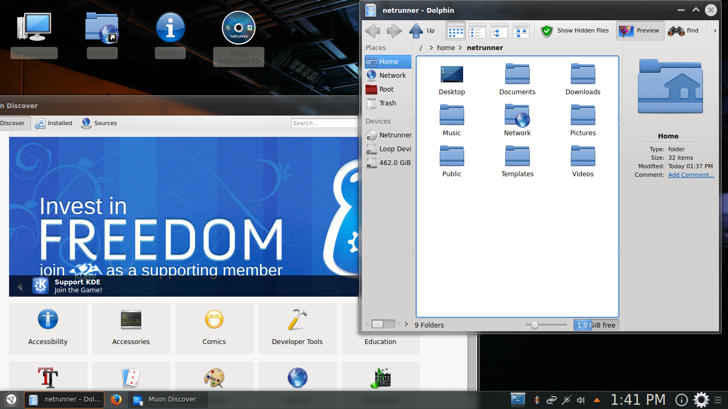Expand arrow between slash and home
The width and height of the screenshot is (728, 409).
(x=431, y=48)
